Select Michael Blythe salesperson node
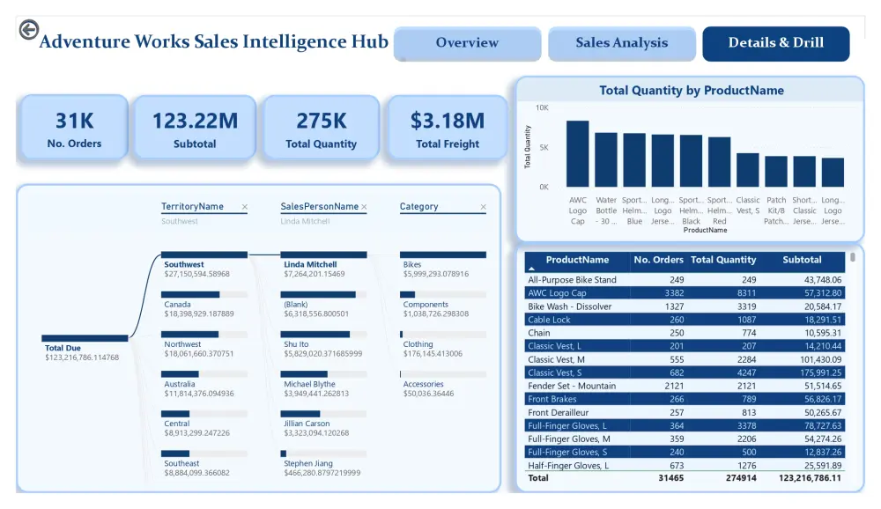 tap(323, 384)
